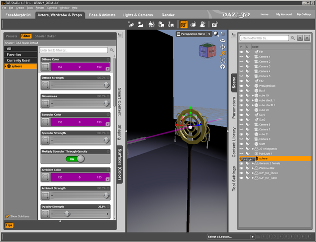The width and height of the screenshot is (316, 242).
Task: Open the Shader Baker page
Action: coord(45,36)
